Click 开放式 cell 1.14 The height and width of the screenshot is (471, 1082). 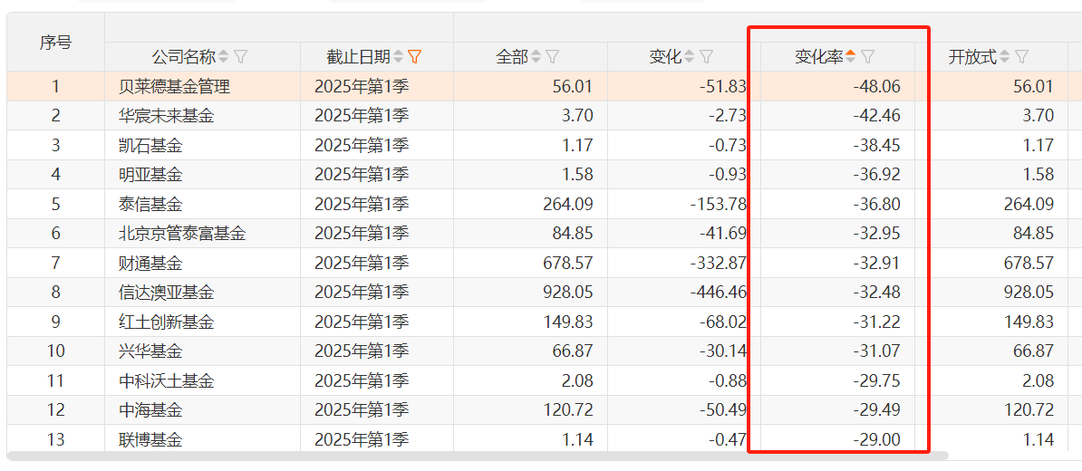point(991,438)
